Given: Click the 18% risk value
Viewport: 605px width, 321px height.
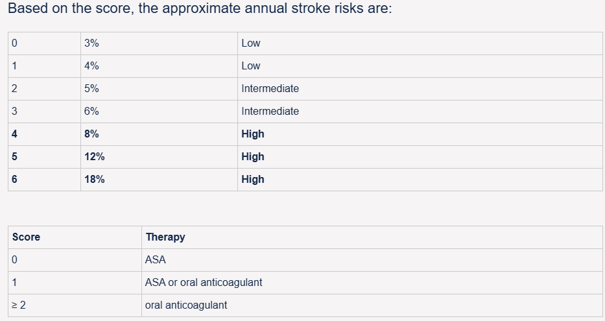Looking at the screenshot, I should (95, 180).
